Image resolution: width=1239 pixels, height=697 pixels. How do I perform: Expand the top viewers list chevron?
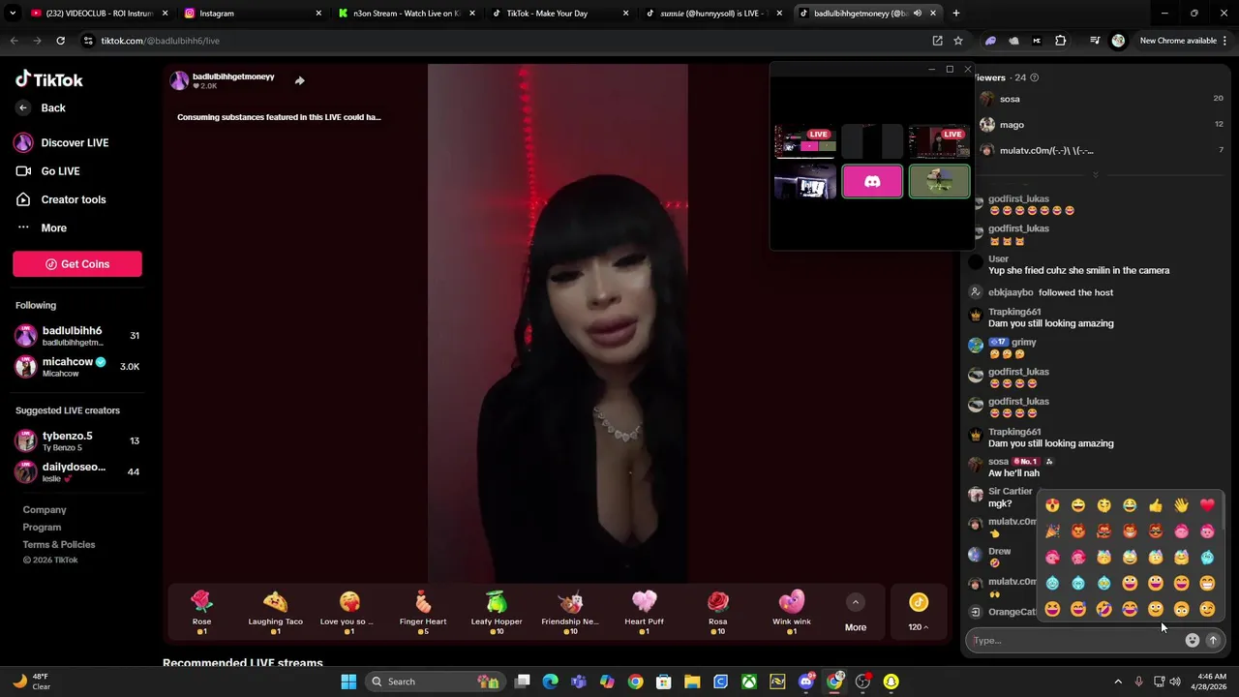[1096, 175]
